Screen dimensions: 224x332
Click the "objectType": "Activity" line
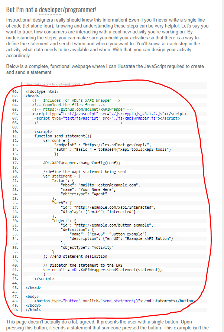[x=87, y=247]
